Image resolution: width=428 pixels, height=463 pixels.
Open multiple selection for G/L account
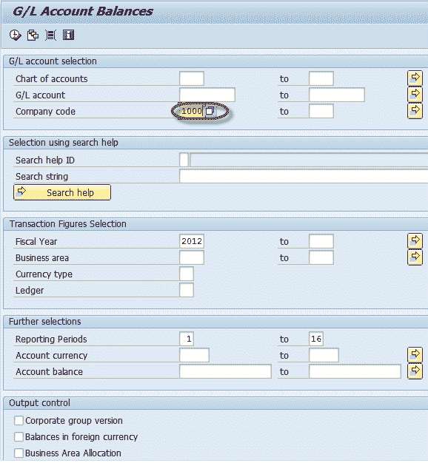tap(415, 95)
